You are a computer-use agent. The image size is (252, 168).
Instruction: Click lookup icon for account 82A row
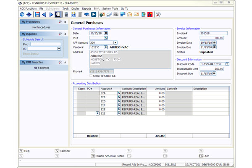[119, 93]
